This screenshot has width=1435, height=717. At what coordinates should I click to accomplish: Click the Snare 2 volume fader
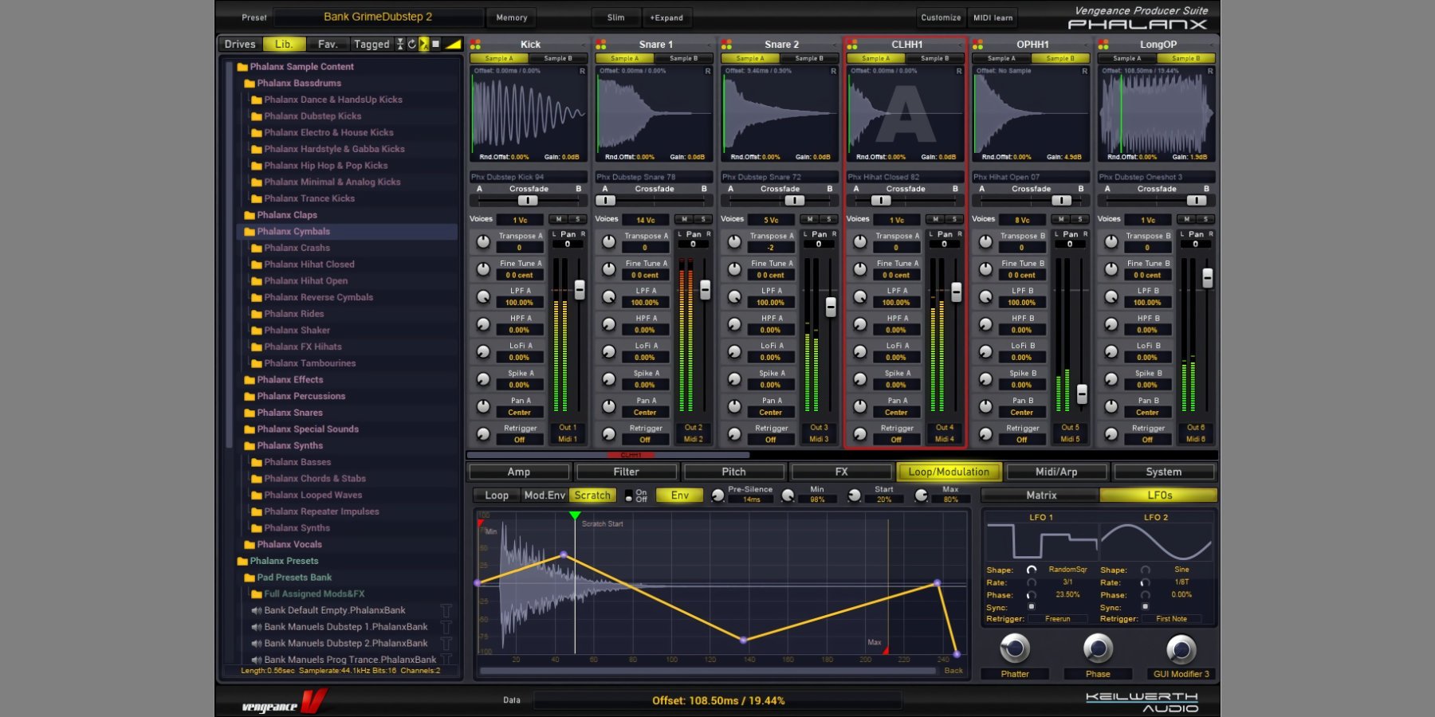(830, 307)
